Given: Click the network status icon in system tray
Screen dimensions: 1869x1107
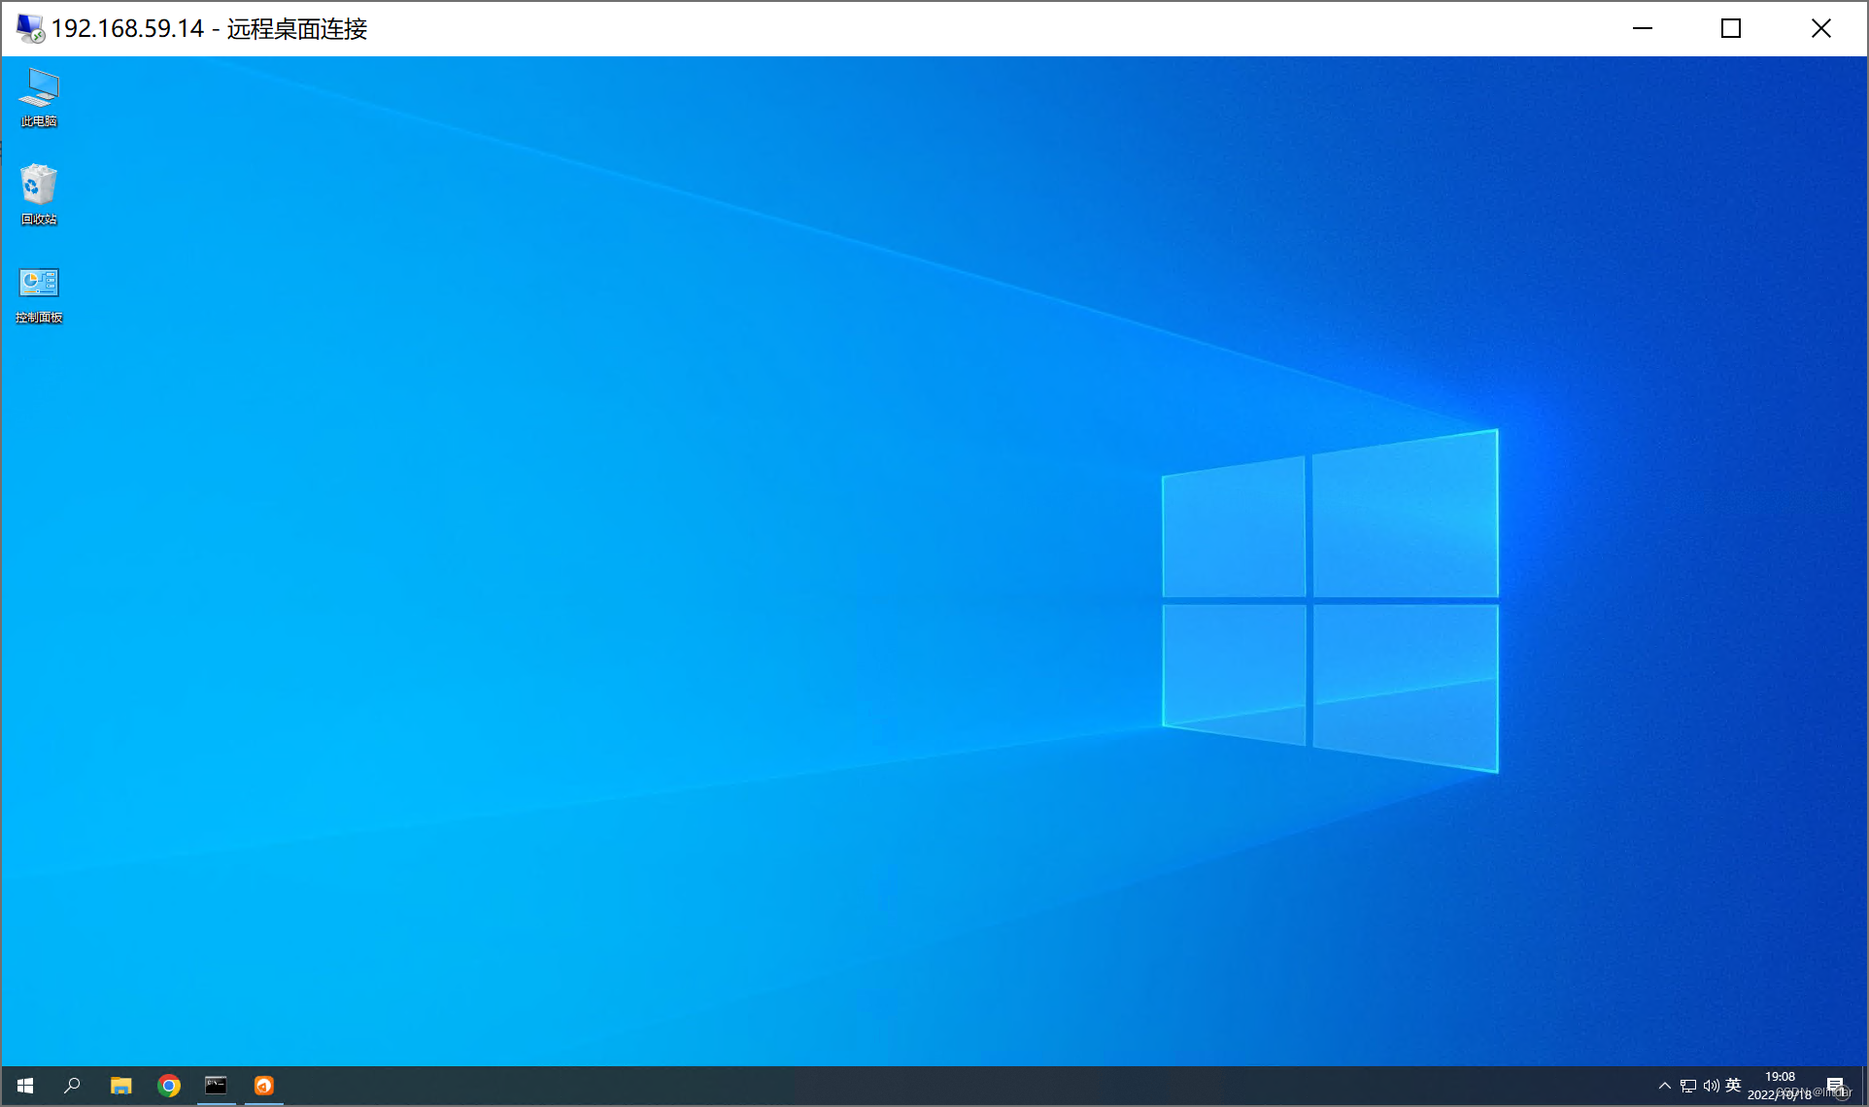Looking at the screenshot, I should click(1688, 1086).
